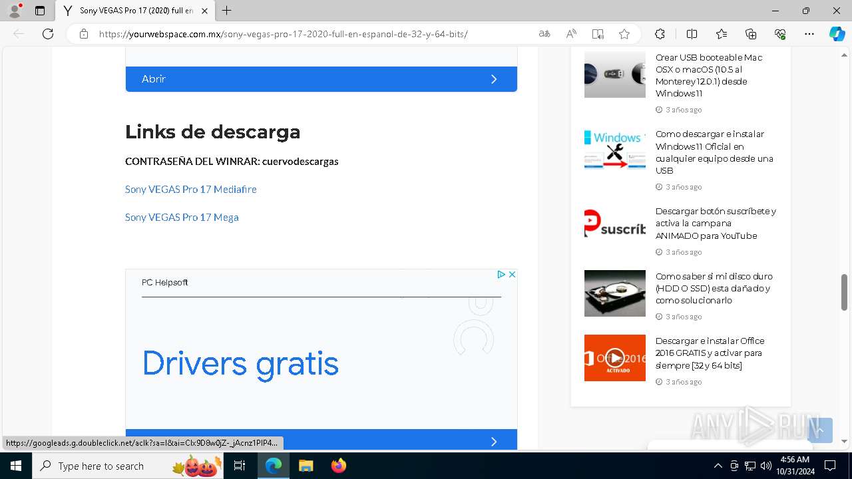Image resolution: width=852 pixels, height=479 pixels.
Task: Open Microsoft Edge from taskbar
Action: coord(274,466)
